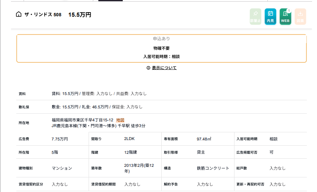Open the 表示について link
The image size is (317, 192).
164,68
